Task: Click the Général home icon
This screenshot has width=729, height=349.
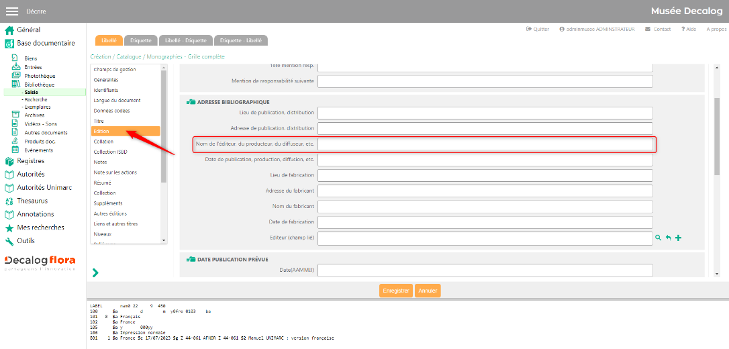Action: 9,30
